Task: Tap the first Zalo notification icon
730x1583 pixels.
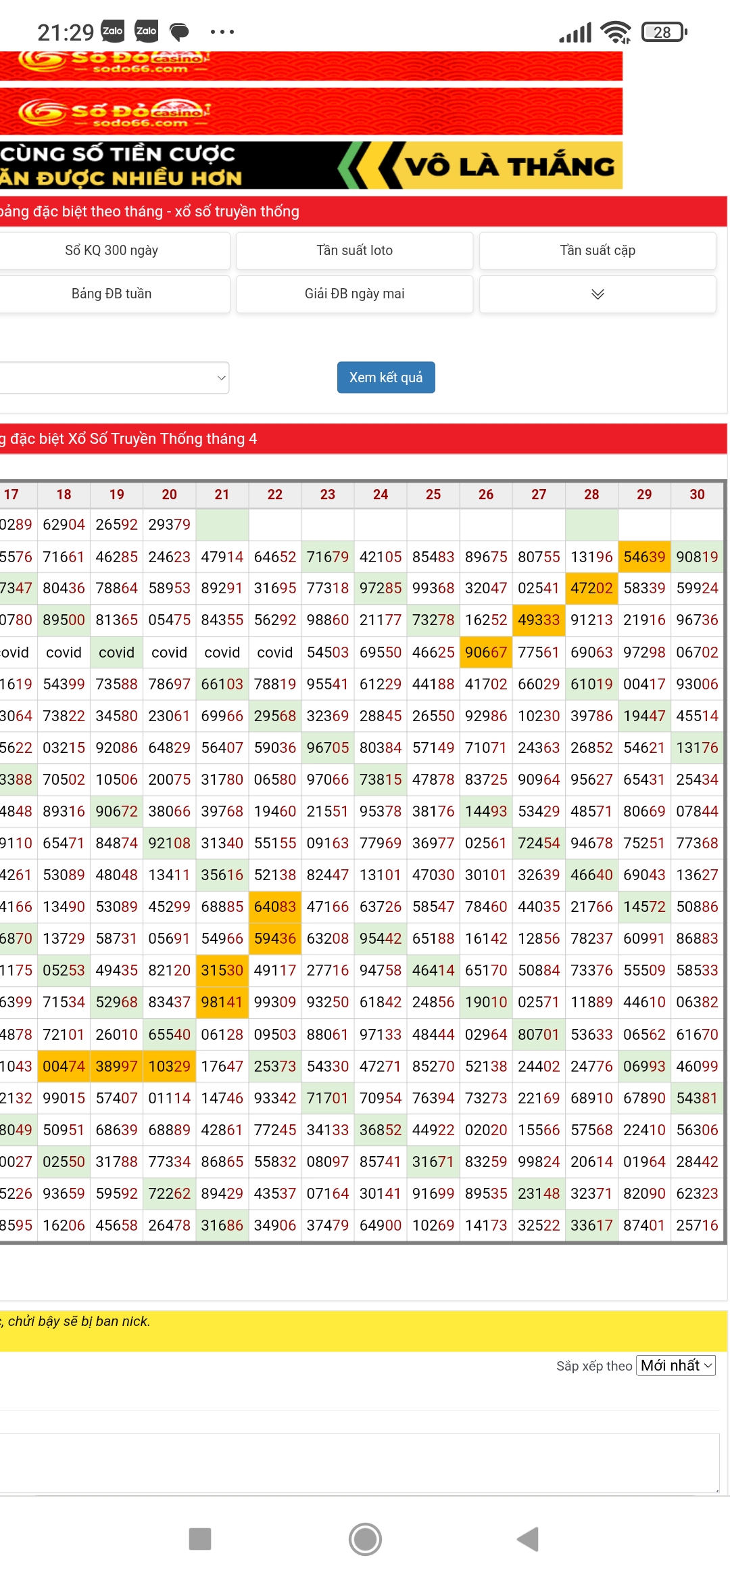Action: pyautogui.click(x=112, y=31)
